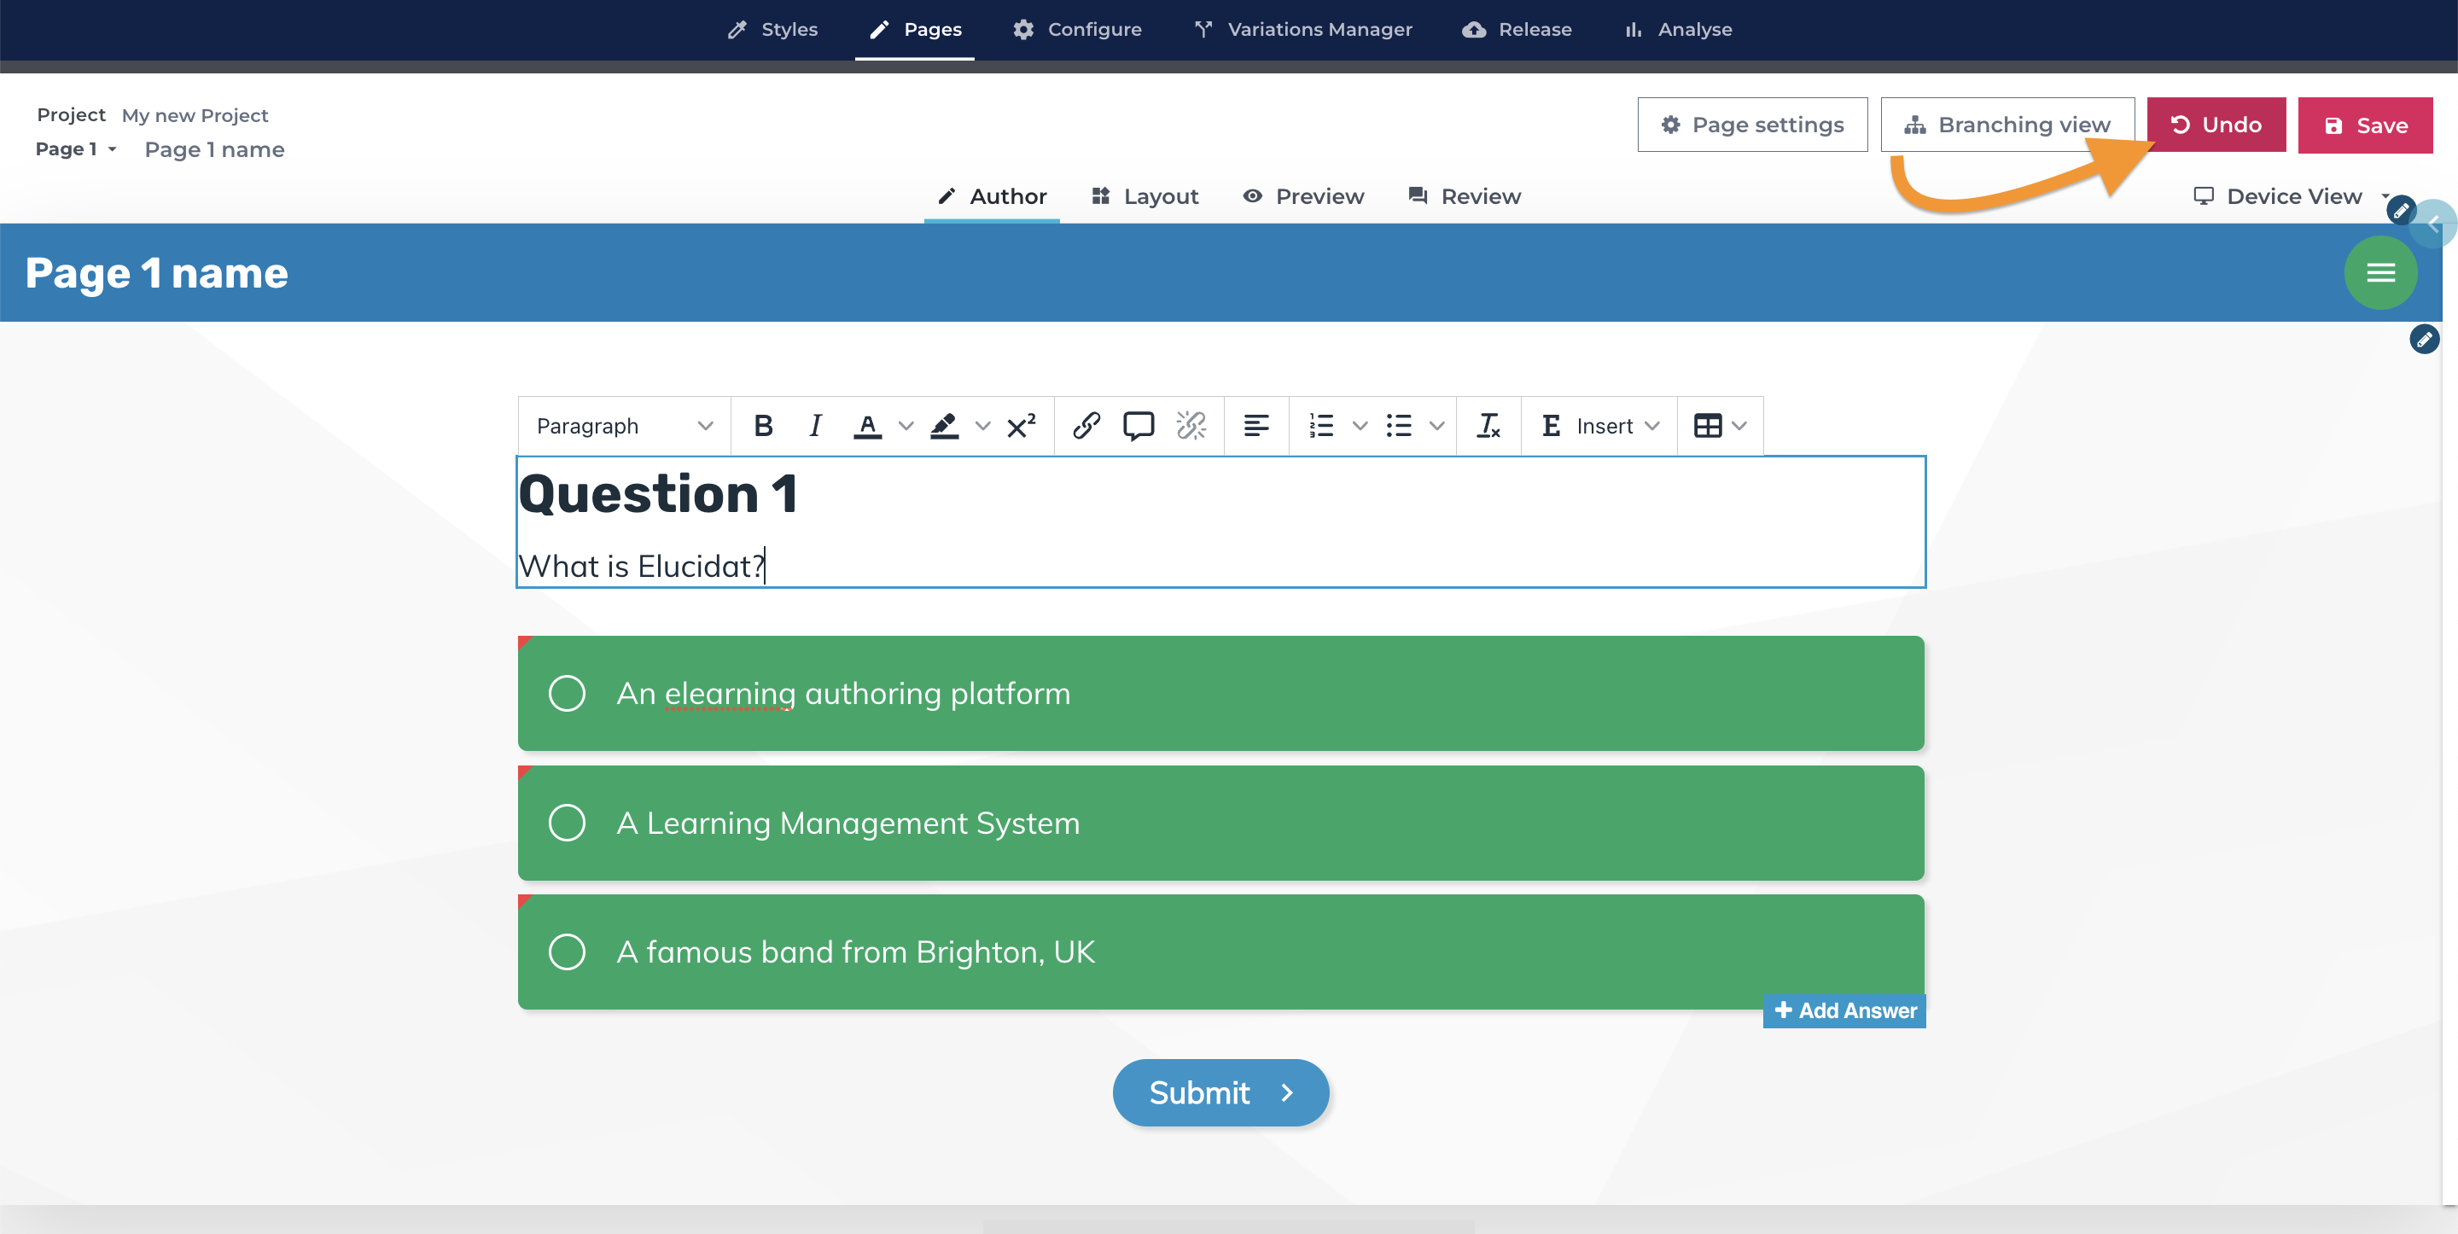Open the Analyse tab
Viewport: 2458px width, 1234px height.
pyautogui.click(x=1679, y=30)
